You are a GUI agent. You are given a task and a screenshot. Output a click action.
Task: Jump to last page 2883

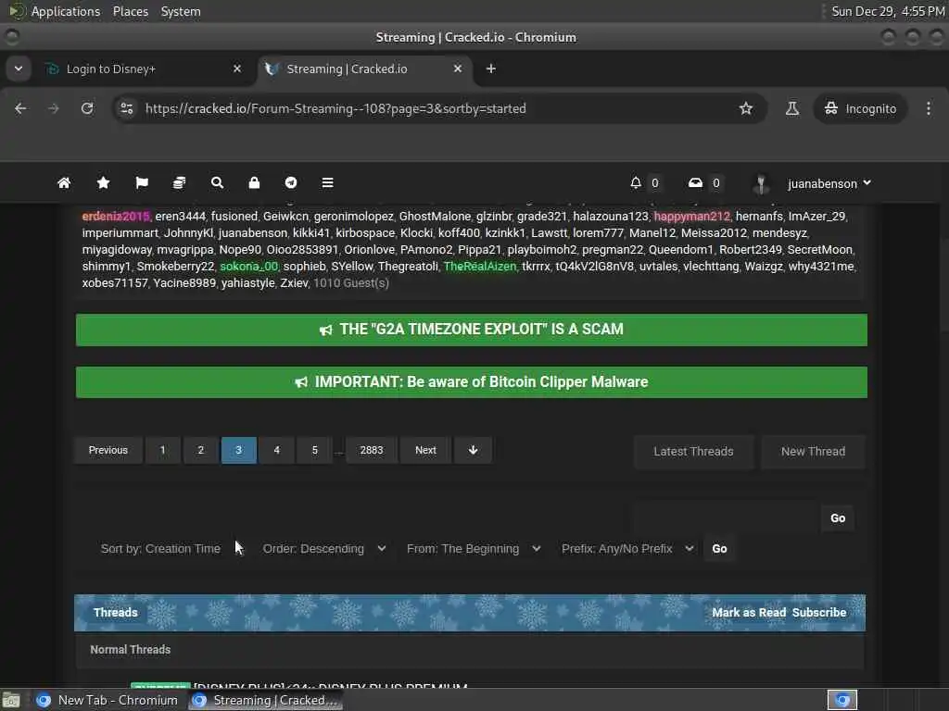[372, 450]
